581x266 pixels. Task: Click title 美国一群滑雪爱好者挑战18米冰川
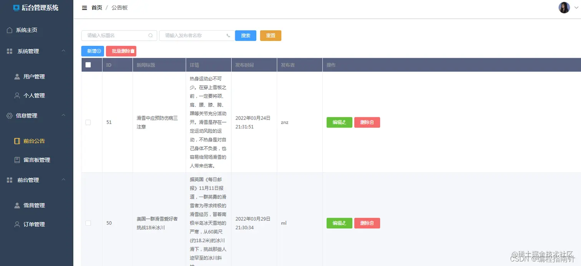(x=157, y=223)
